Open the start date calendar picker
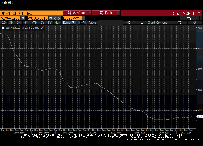203x146 pixels. [x=23, y=18]
